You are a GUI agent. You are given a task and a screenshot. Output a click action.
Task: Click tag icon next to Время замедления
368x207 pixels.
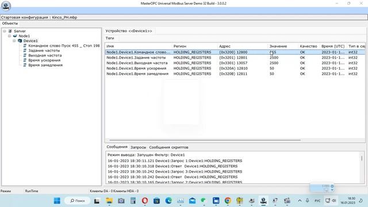(x=25, y=65)
